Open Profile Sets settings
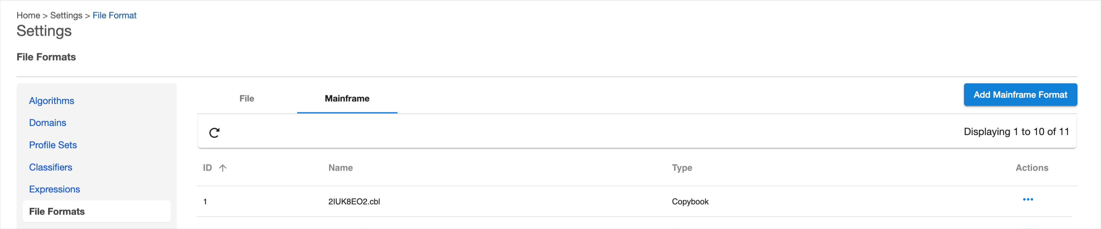The width and height of the screenshot is (1101, 229). [x=53, y=145]
